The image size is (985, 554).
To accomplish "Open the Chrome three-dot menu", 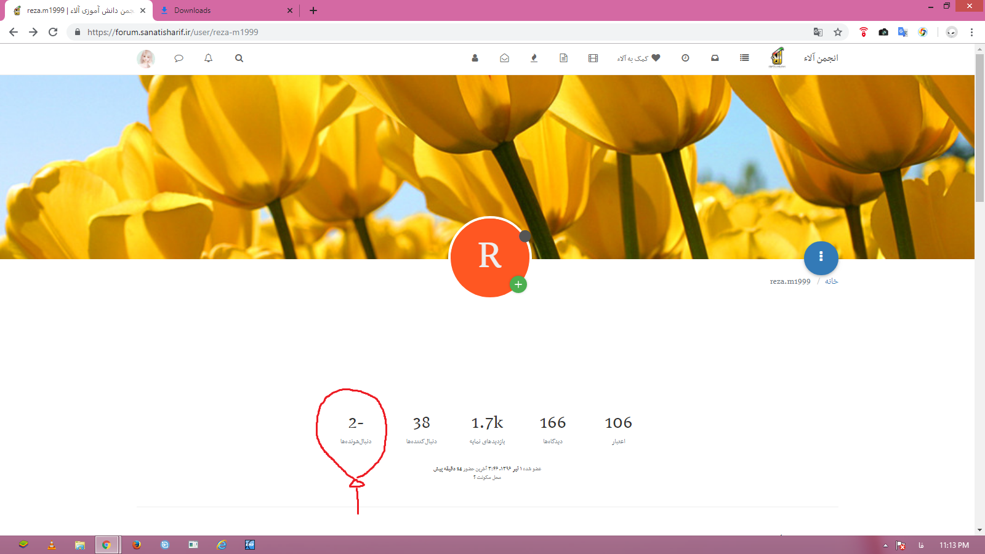I will pyautogui.click(x=972, y=32).
